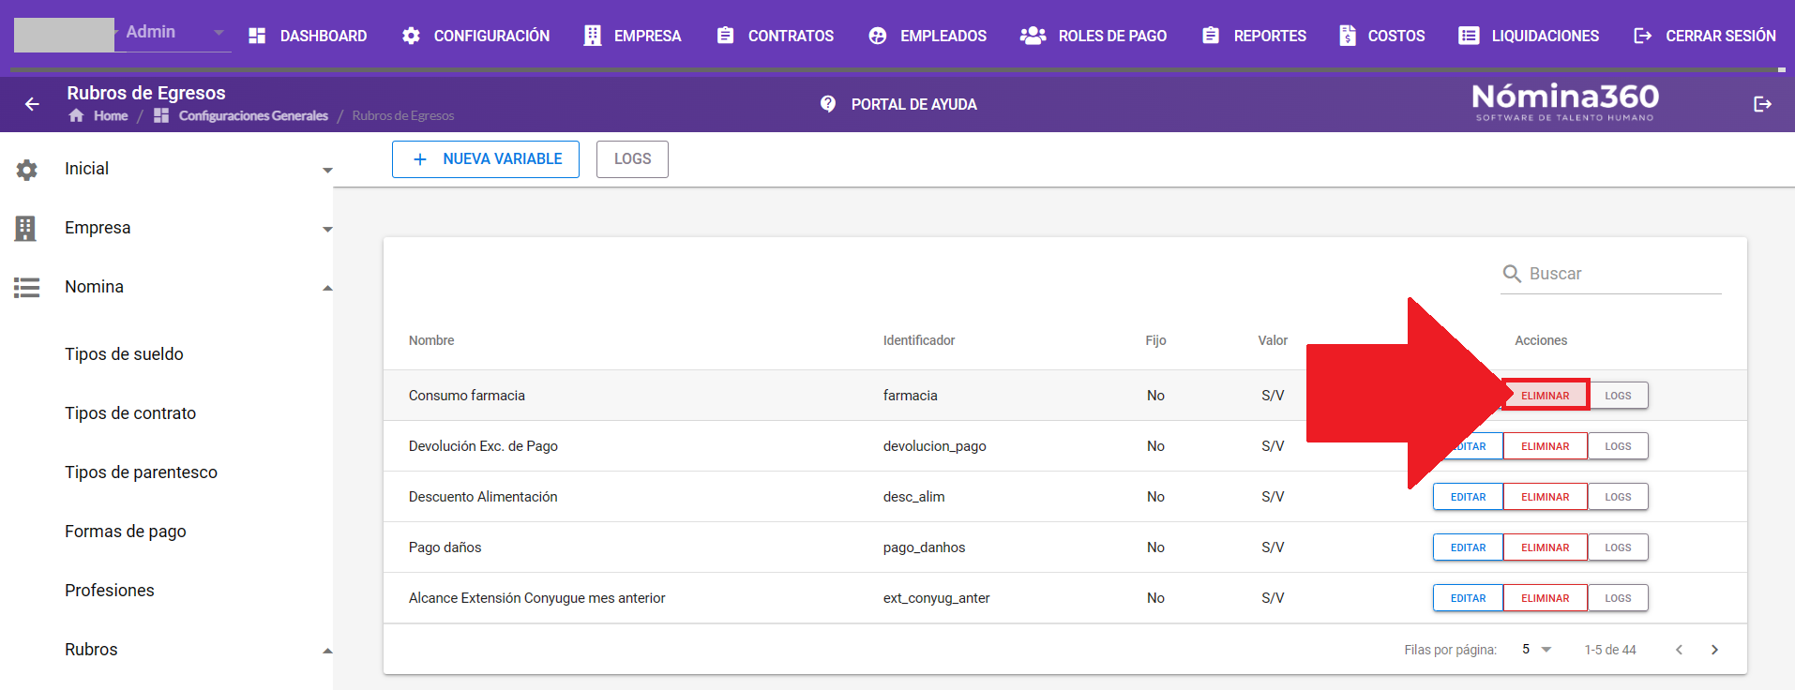Screen dimensions: 1795x690
Task: Click the Liquidaciones list icon
Action: click(x=1469, y=36)
